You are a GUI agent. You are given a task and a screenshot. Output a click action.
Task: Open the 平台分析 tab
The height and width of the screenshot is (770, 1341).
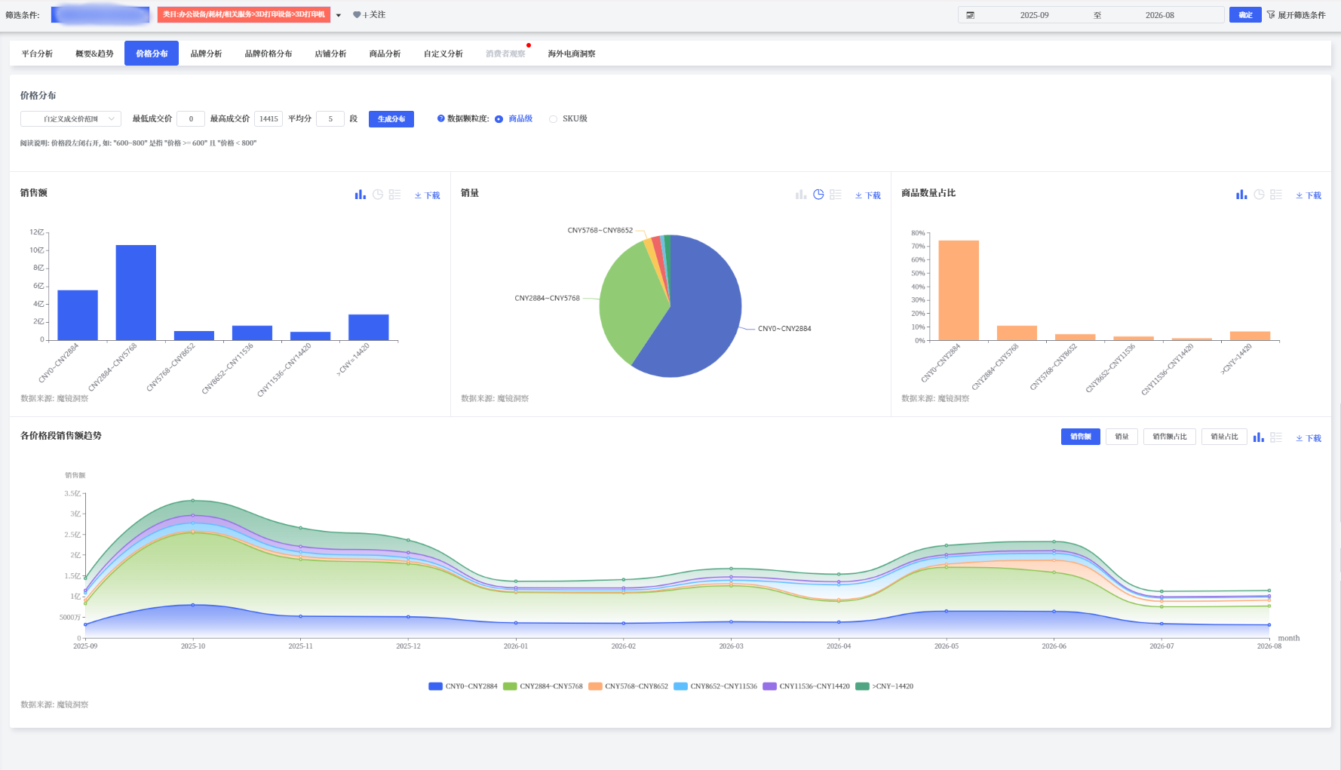(37, 54)
